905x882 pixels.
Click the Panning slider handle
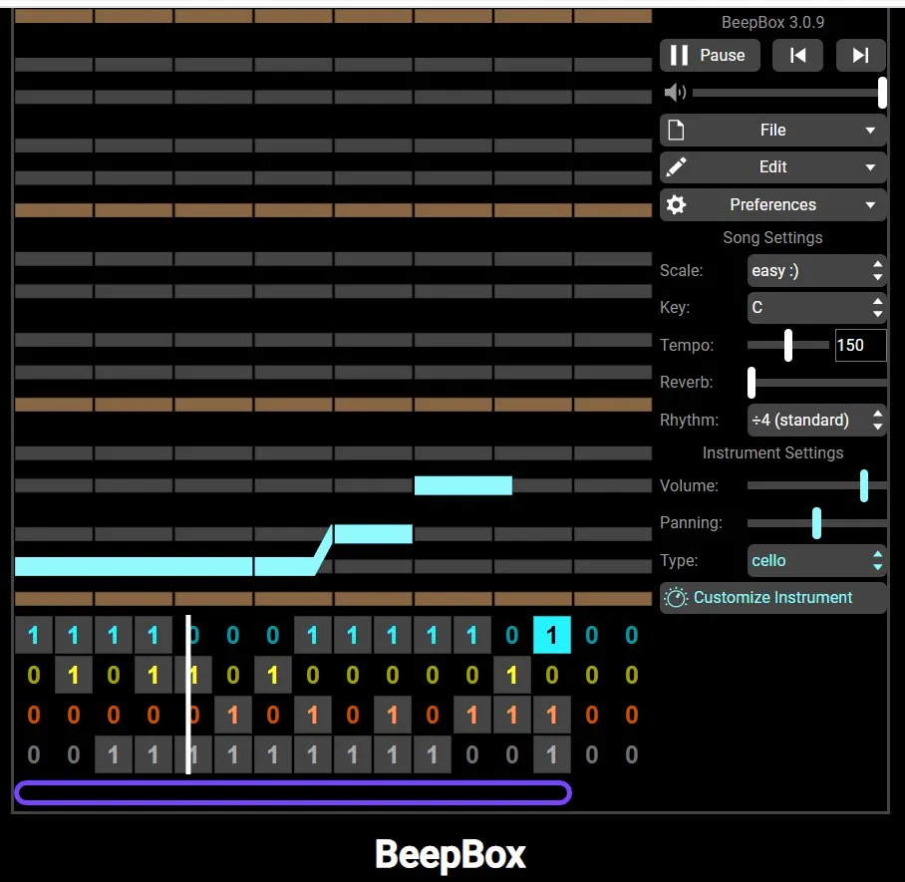coord(816,523)
